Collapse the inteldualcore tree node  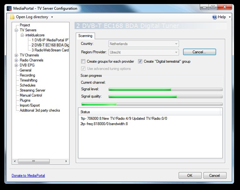click(22, 35)
